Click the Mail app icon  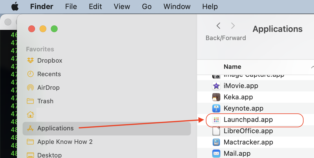click(x=216, y=153)
